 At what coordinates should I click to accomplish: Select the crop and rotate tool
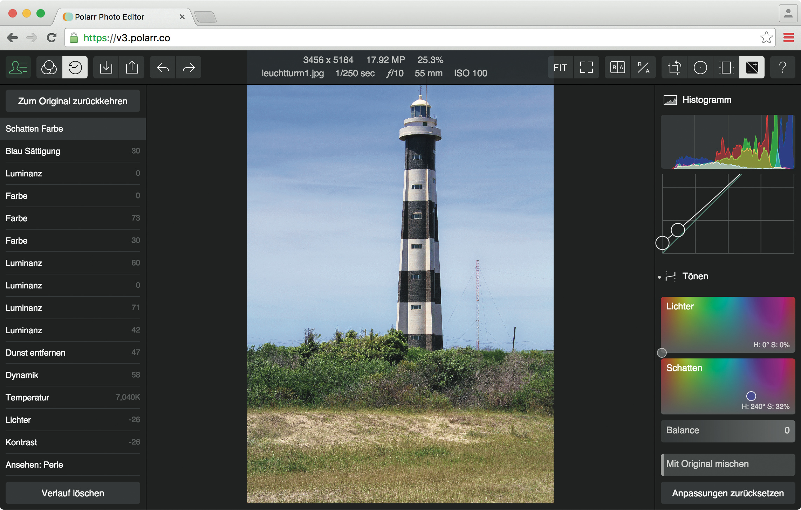click(x=674, y=67)
